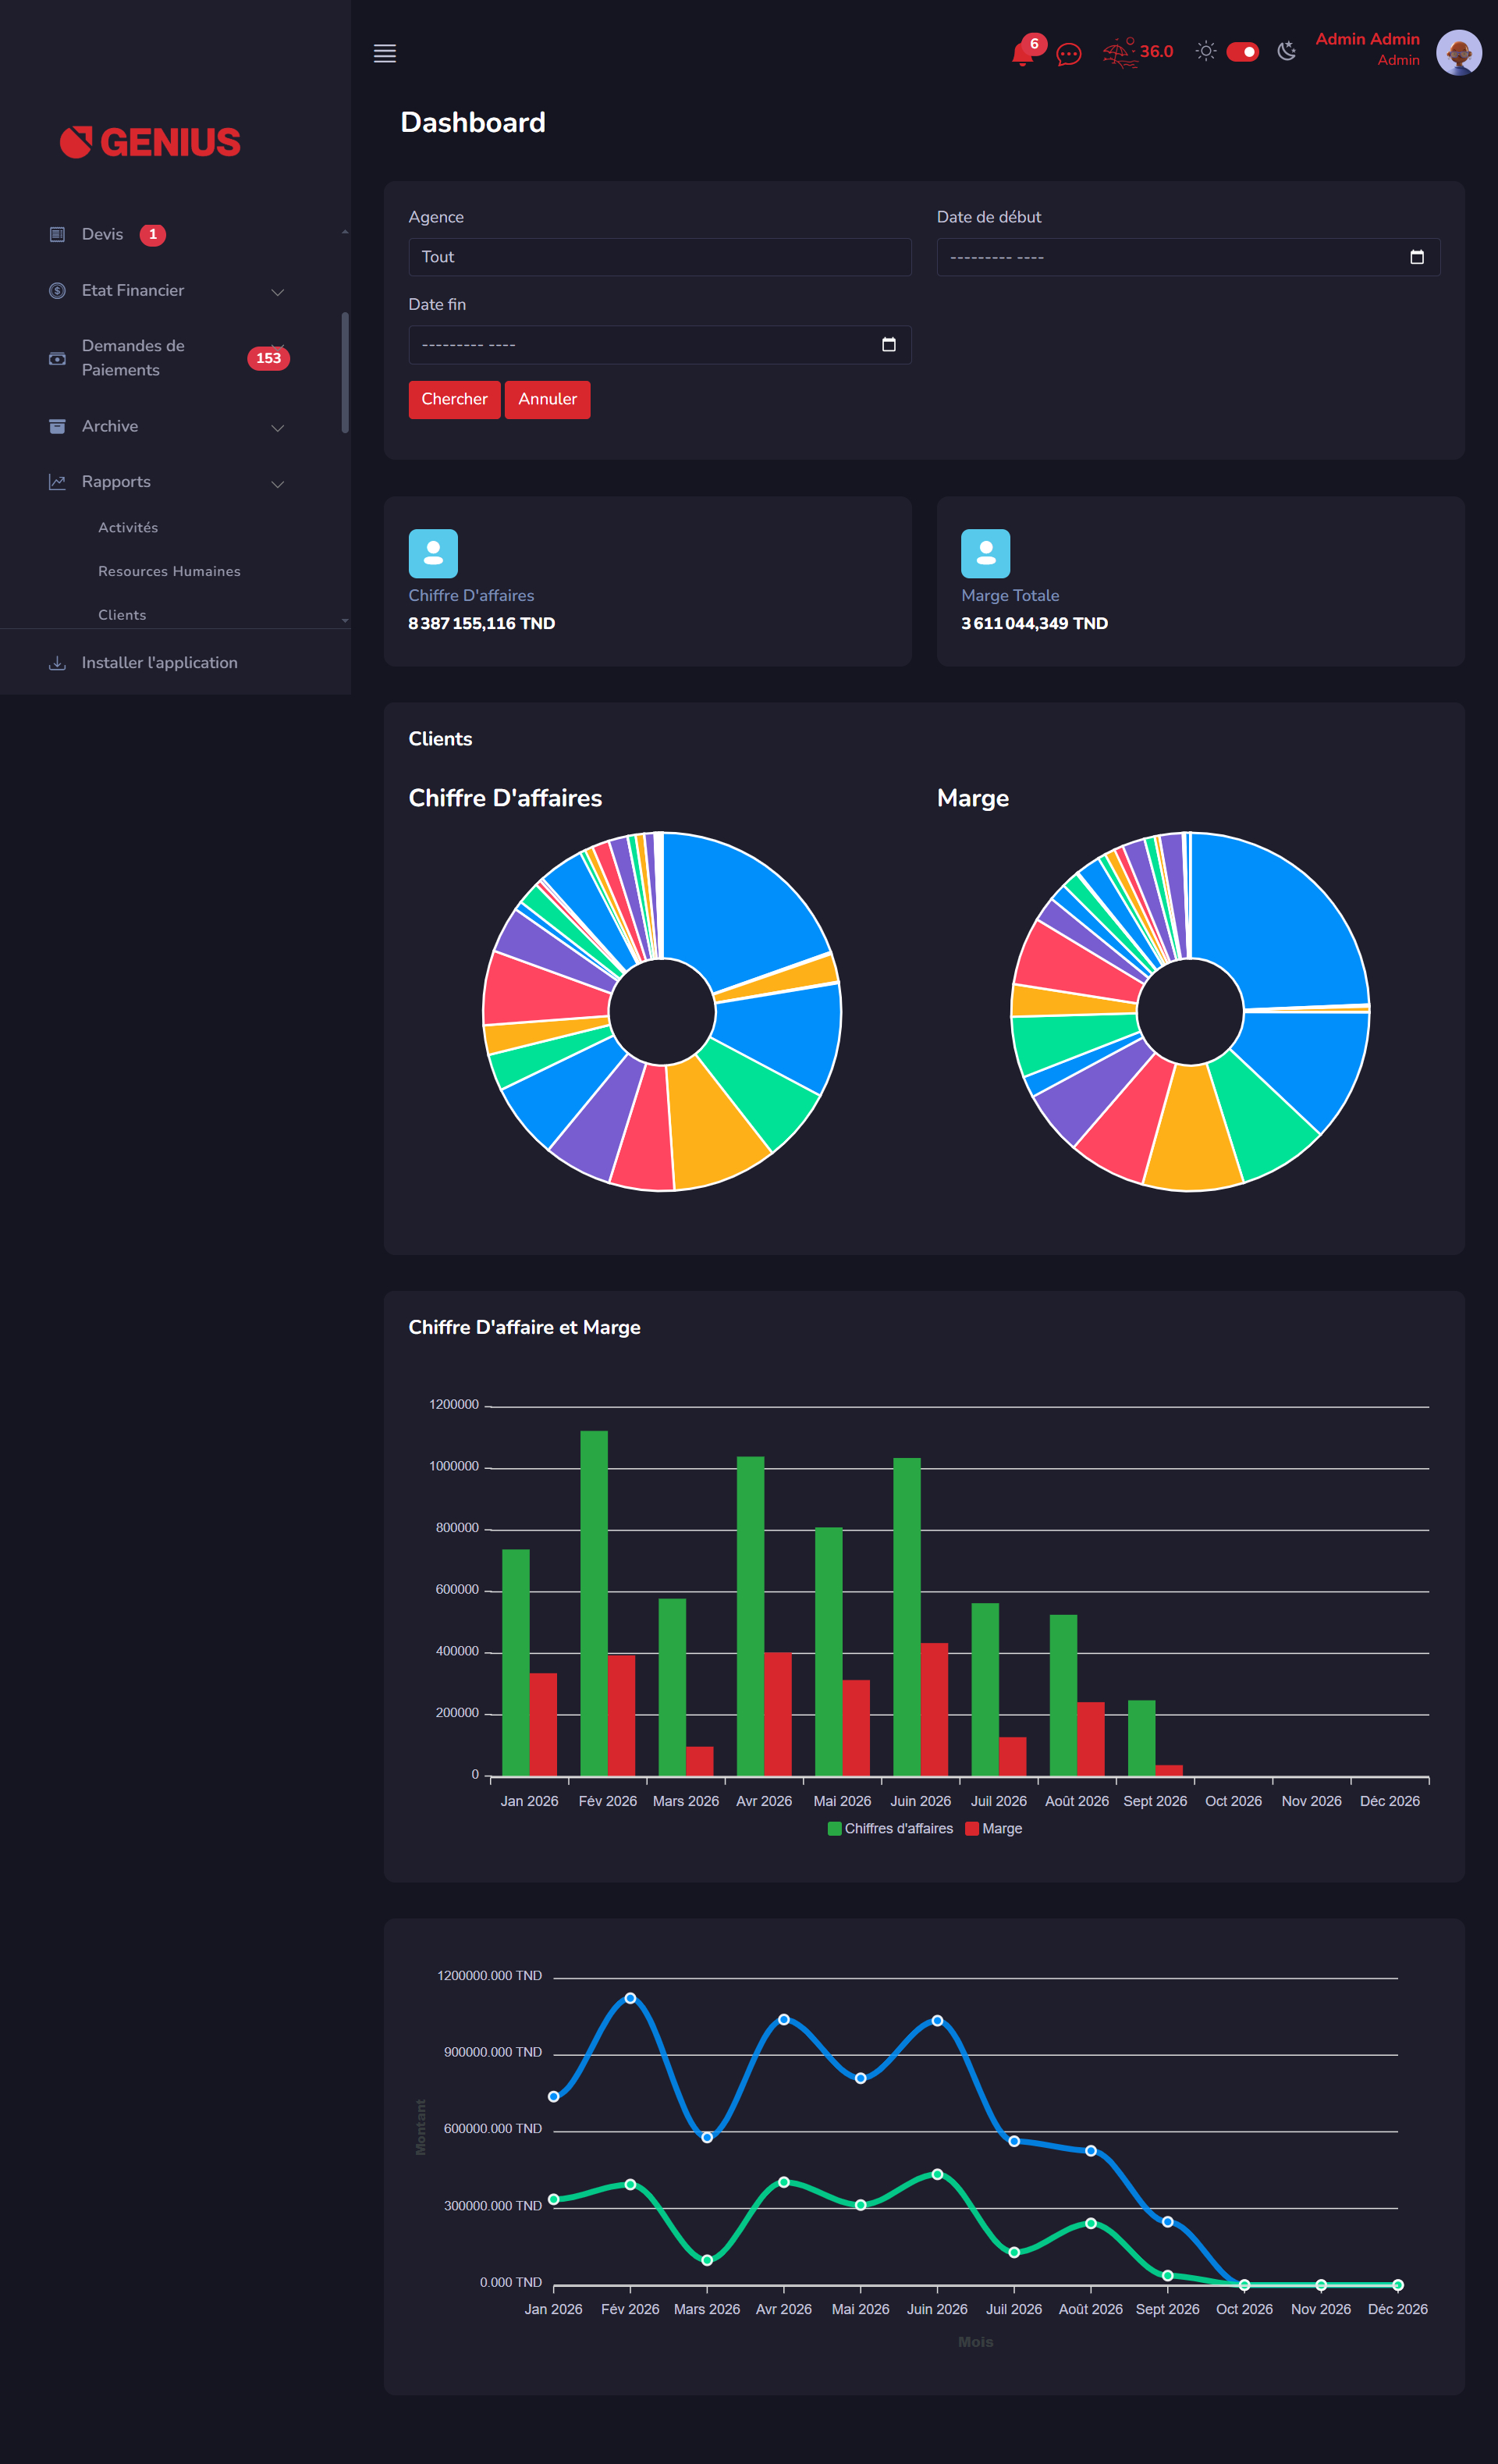
Task: Click the Fév 2026 green bar
Action: 594,1603
